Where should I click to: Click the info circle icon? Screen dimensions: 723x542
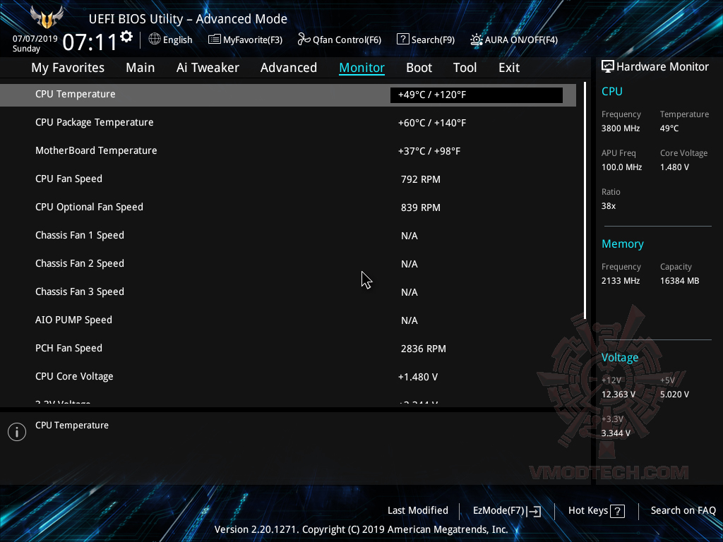pyautogui.click(x=17, y=432)
